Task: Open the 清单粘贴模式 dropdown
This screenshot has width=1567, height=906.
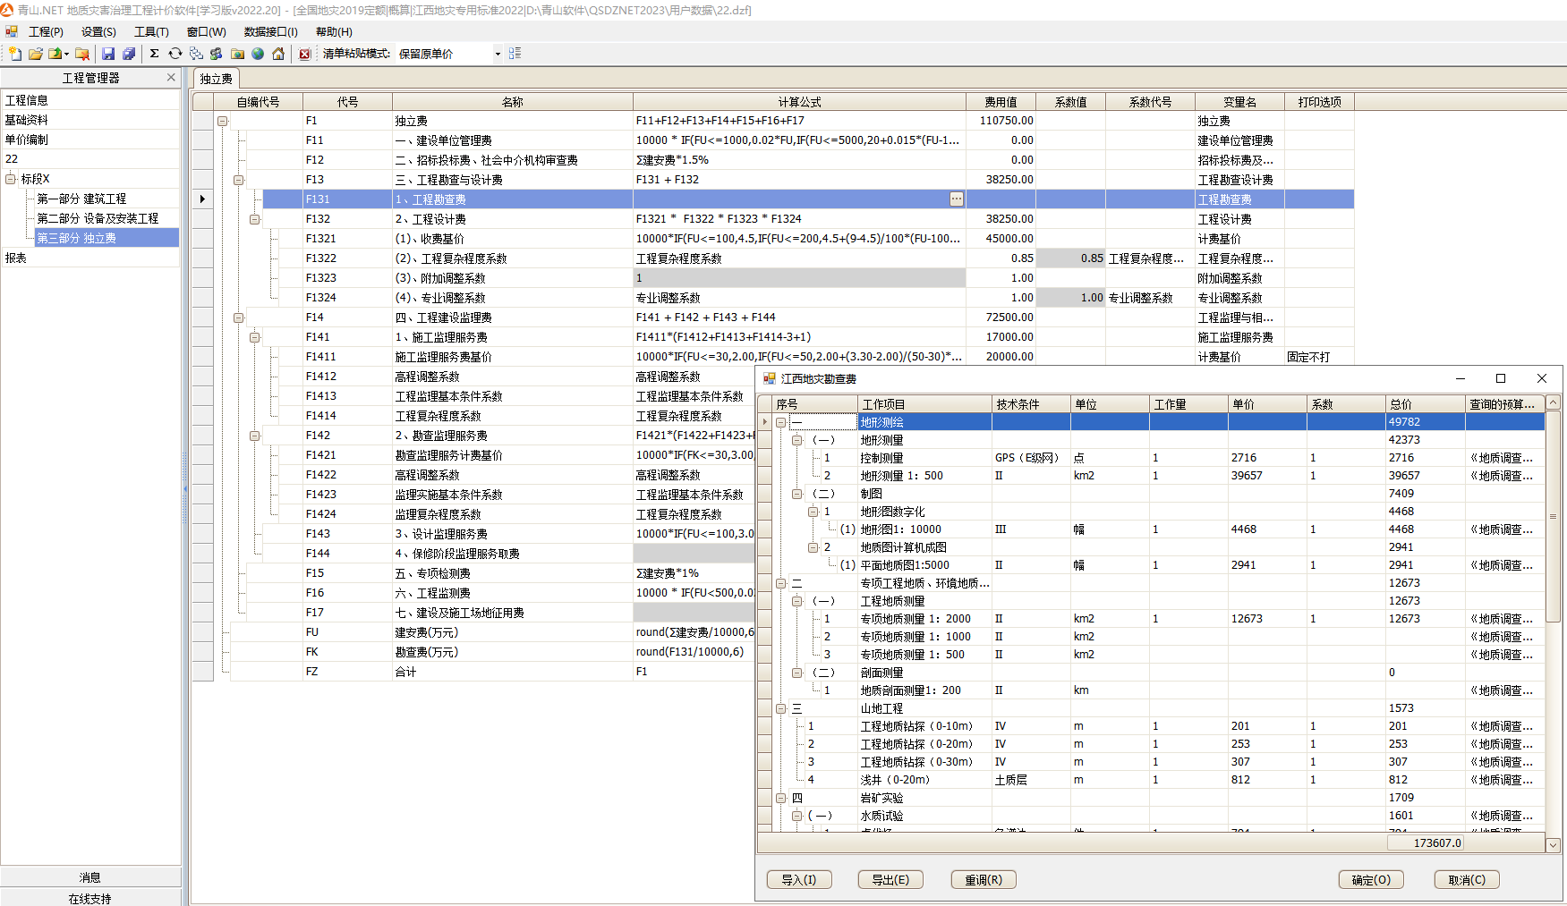Action: pos(498,54)
